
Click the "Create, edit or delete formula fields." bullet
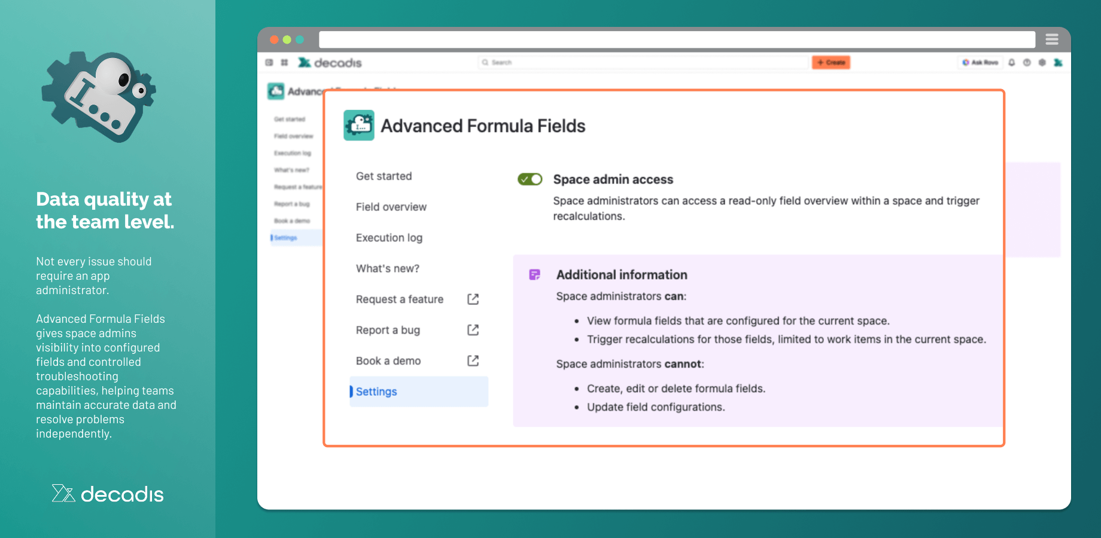tap(676, 389)
